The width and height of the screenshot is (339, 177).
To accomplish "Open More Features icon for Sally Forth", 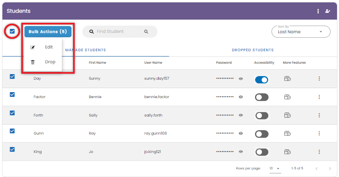I will tap(287, 115).
